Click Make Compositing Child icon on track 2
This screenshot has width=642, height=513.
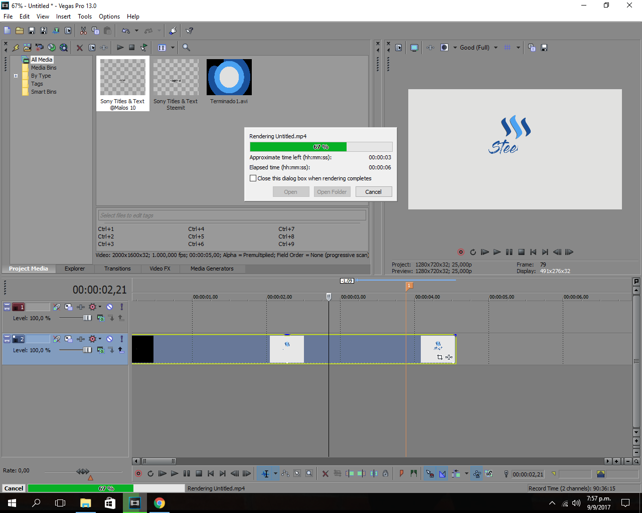point(121,350)
